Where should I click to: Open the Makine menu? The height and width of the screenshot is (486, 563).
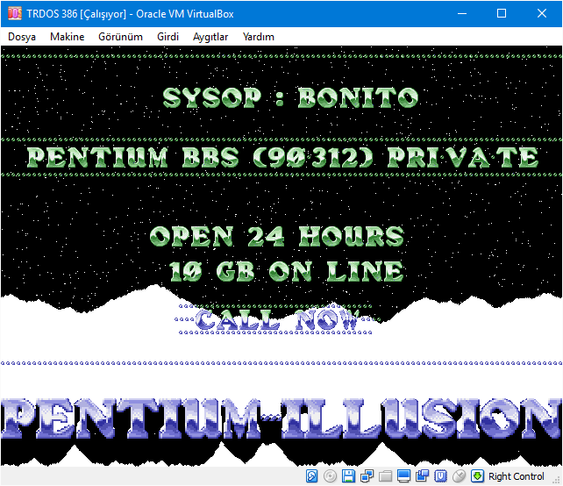[68, 37]
